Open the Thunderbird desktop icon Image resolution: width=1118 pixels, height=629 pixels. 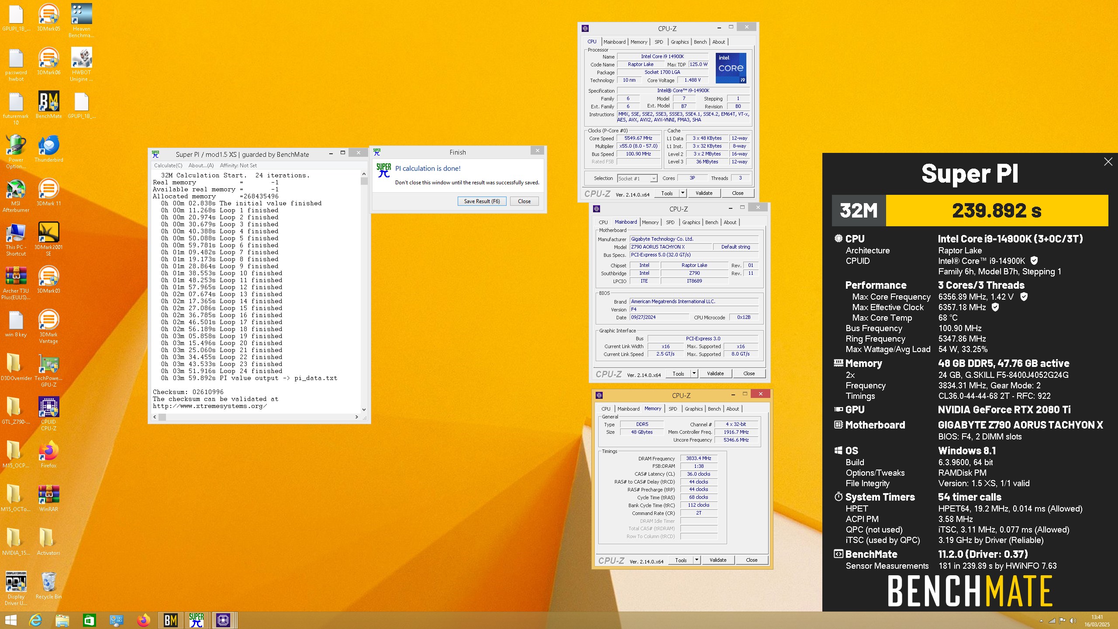click(x=48, y=149)
